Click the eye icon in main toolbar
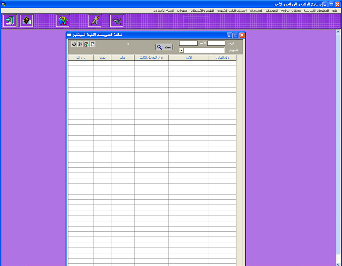 pos(117,21)
